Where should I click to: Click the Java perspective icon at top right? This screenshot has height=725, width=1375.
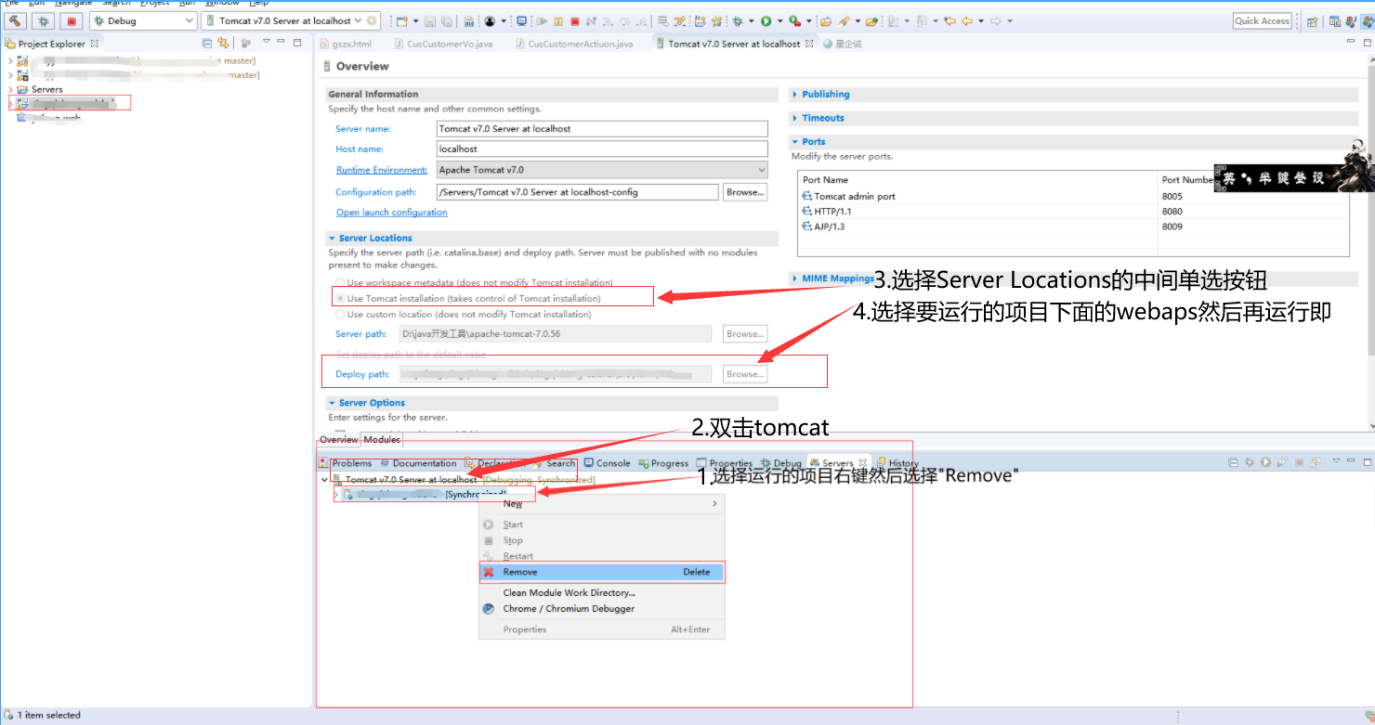tap(1350, 20)
